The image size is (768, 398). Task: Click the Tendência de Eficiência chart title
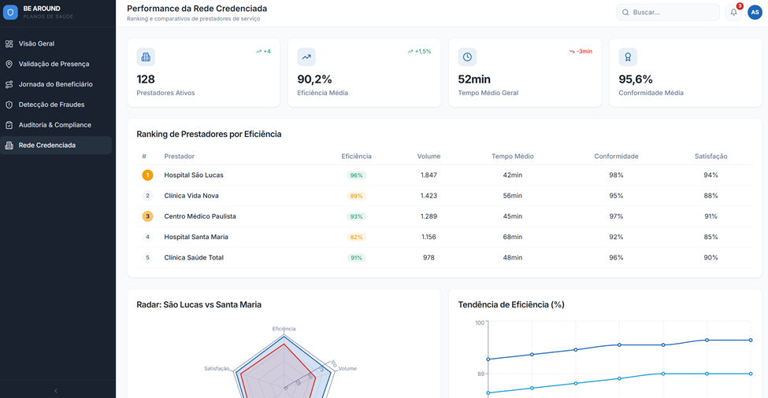(x=511, y=304)
